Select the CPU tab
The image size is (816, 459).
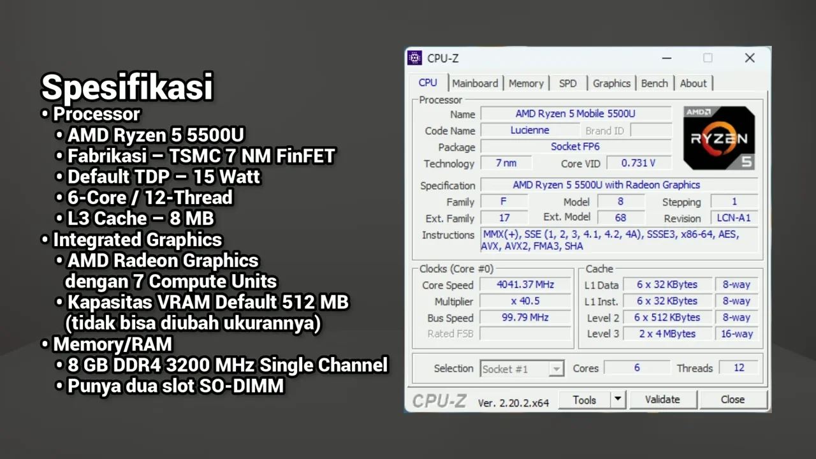(428, 83)
